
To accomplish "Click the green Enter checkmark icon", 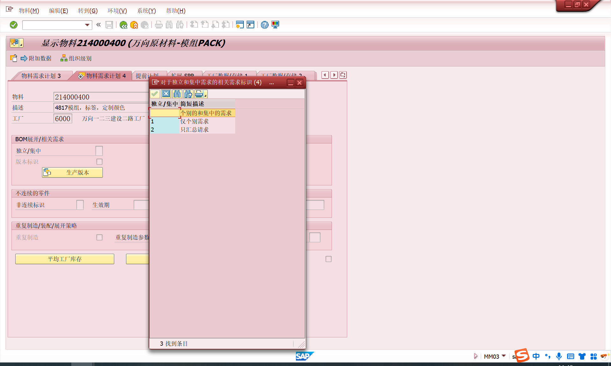I will tap(14, 25).
